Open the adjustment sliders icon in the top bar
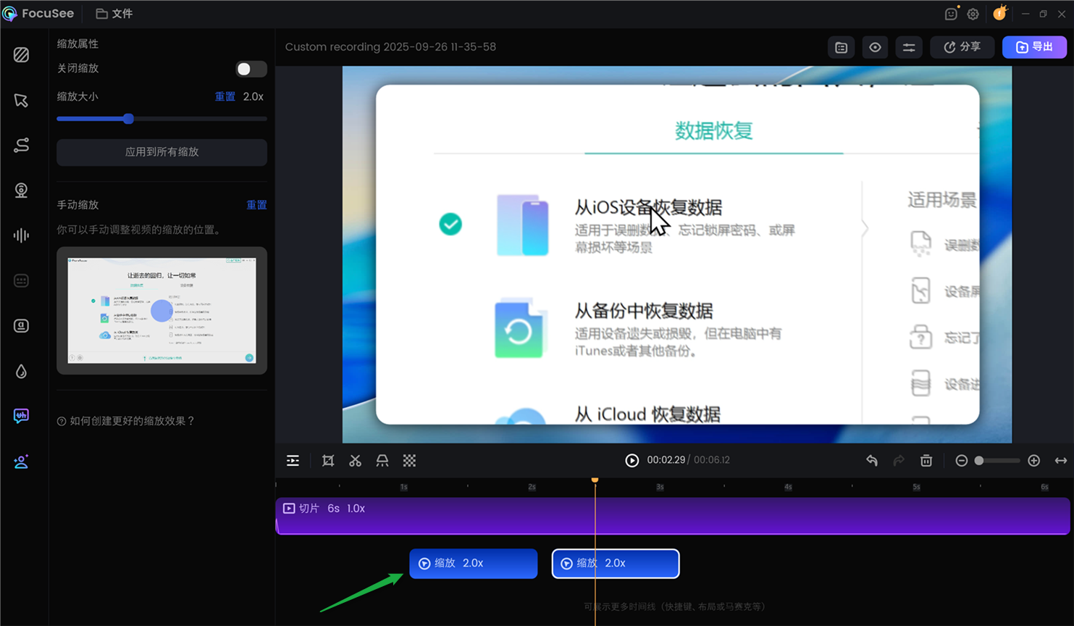Screen dimensions: 1074x626 [x=909, y=47]
